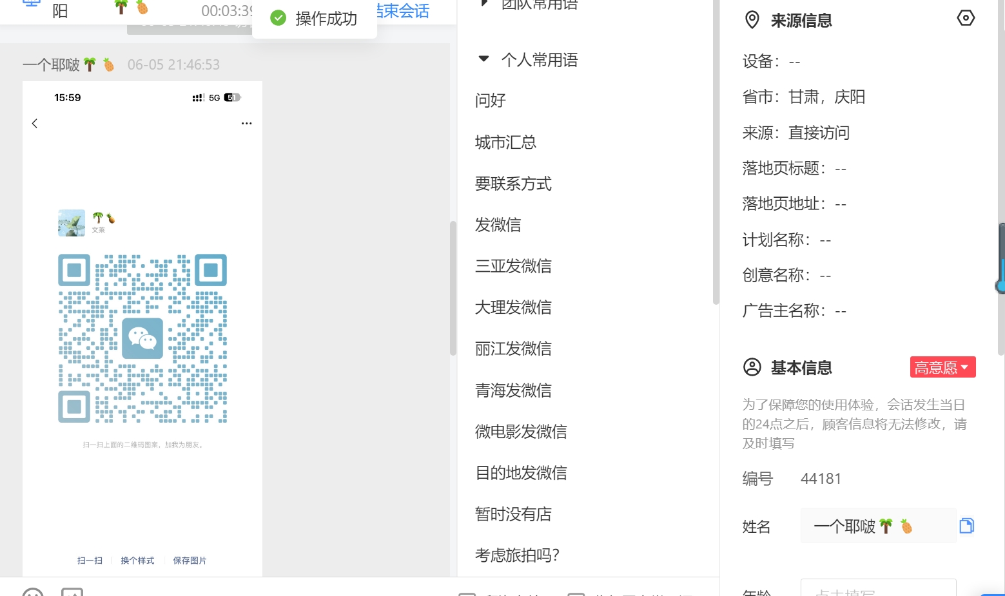
Task: Pick the 暂时没有店 quick phrase
Action: tap(513, 514)
